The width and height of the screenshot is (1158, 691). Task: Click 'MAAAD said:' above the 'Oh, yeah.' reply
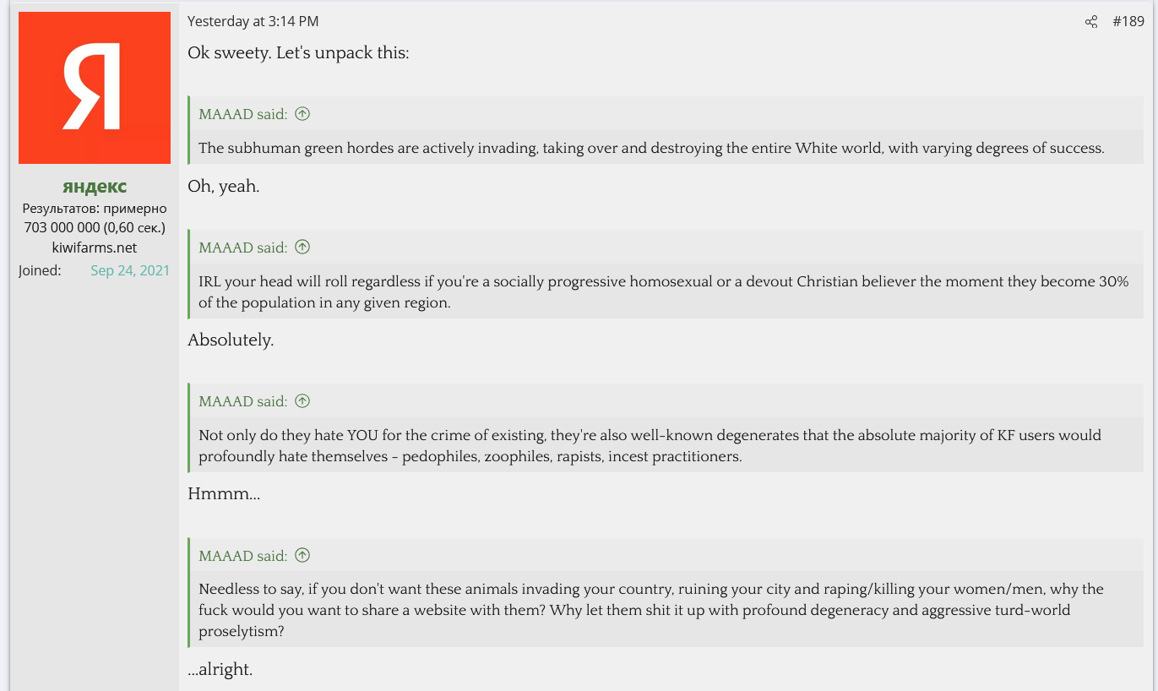click(x=242, y=114)
